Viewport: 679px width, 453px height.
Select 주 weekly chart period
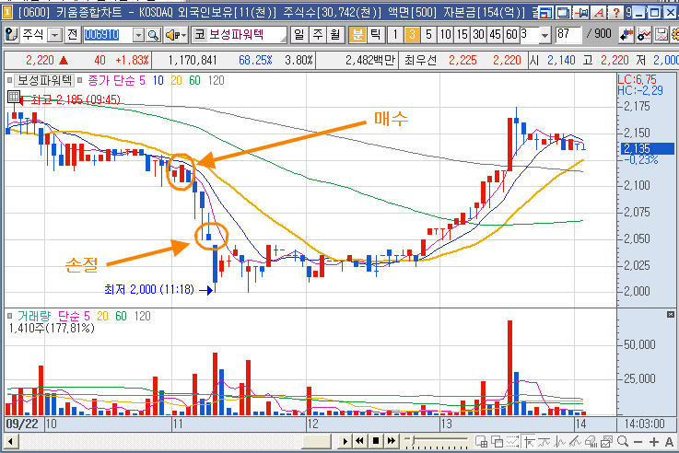tap(318, 35)
